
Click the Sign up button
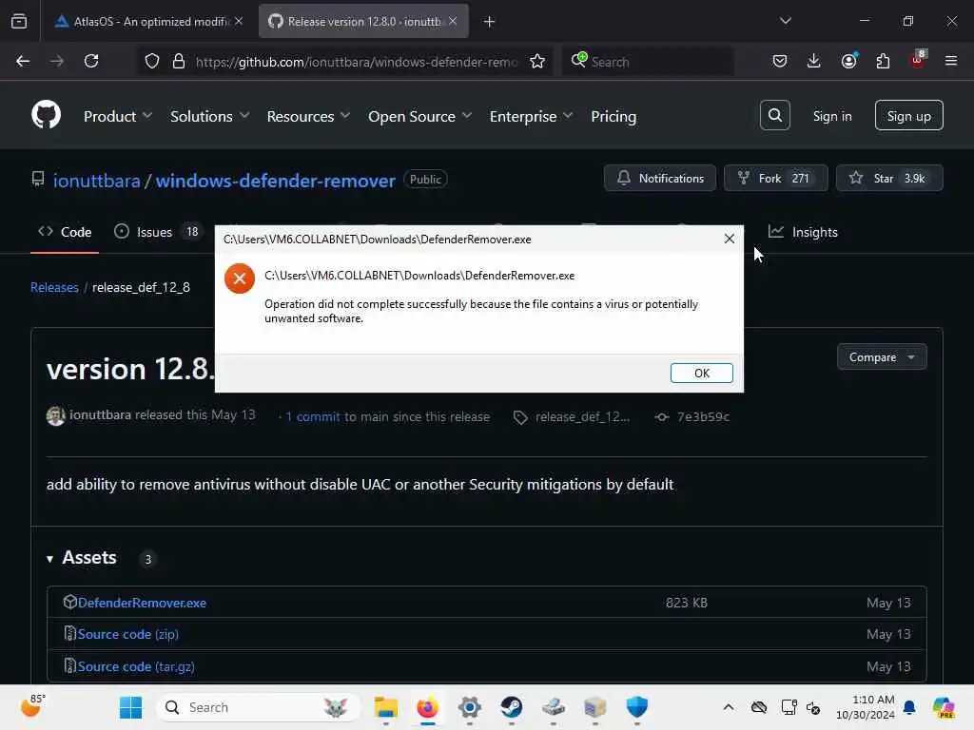coord(908,115)
